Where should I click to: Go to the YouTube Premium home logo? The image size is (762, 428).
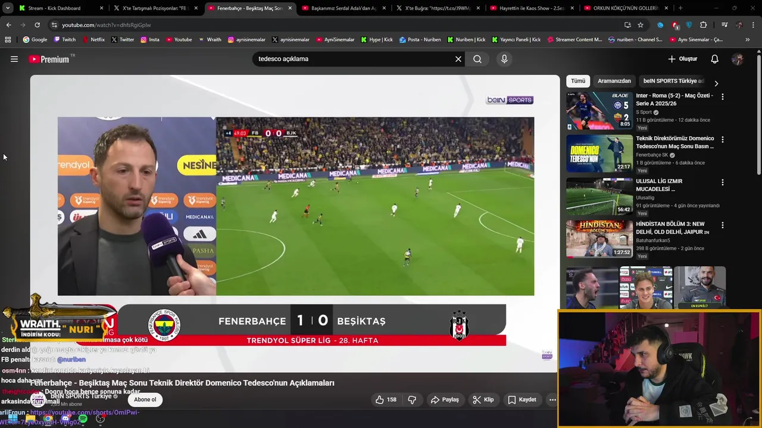[x=49, y=59]
